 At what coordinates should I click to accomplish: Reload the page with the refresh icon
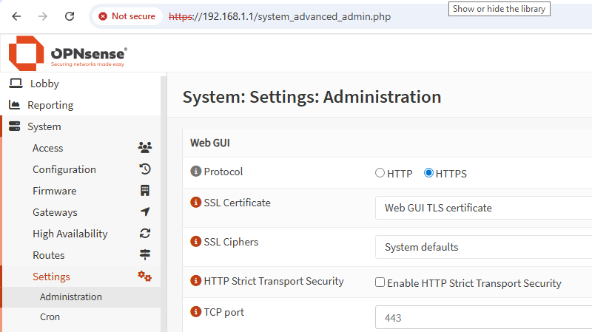pyautogui.click(x=70, y=16)
